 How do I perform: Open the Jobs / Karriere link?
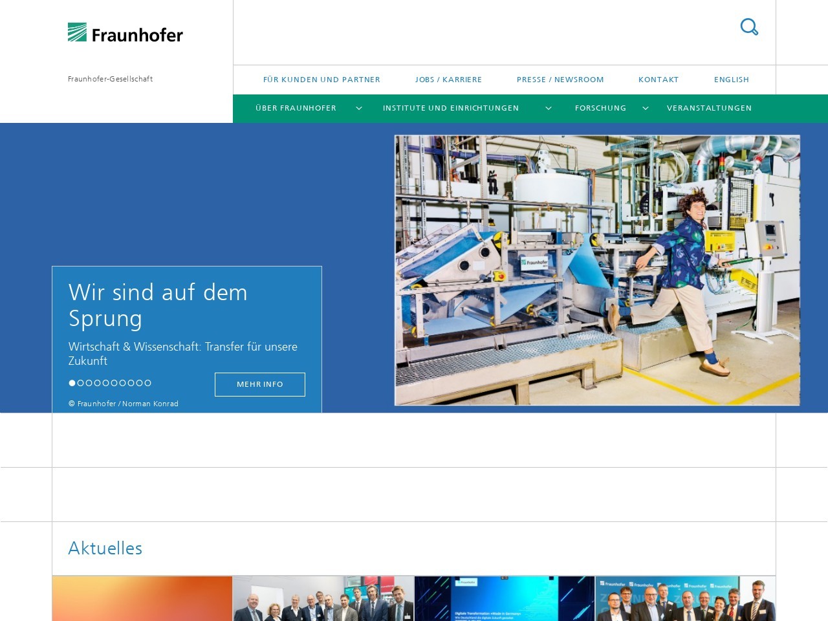click(x=448, y=80)
